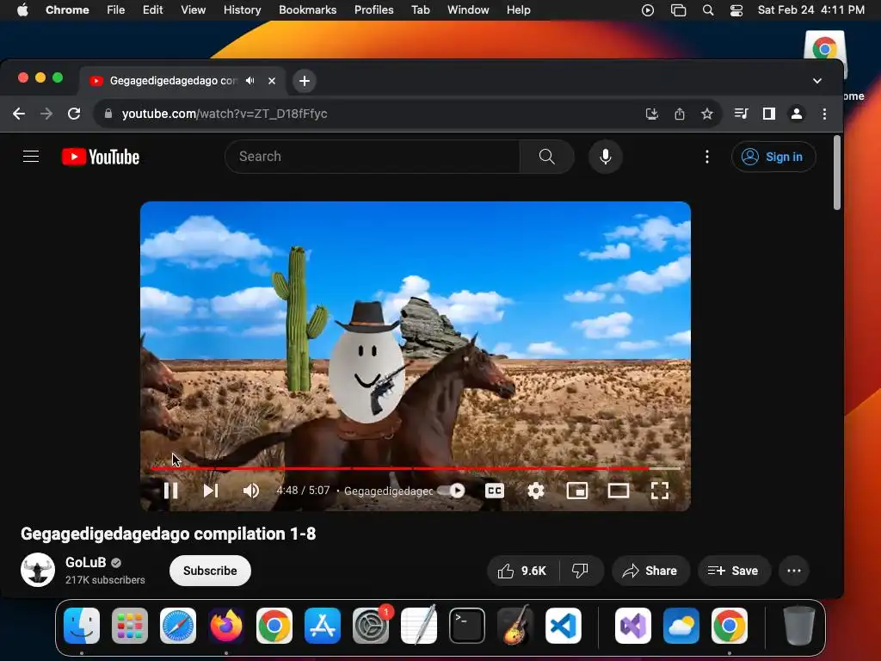
Task: Open the video settings gear
Action: tap(536, 491)
